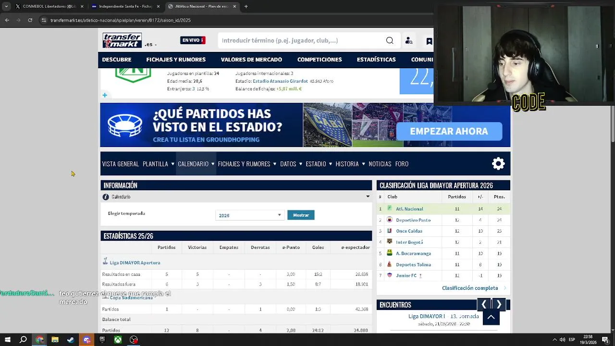
Task: Open the page settings gear icon
Action: 498,164
